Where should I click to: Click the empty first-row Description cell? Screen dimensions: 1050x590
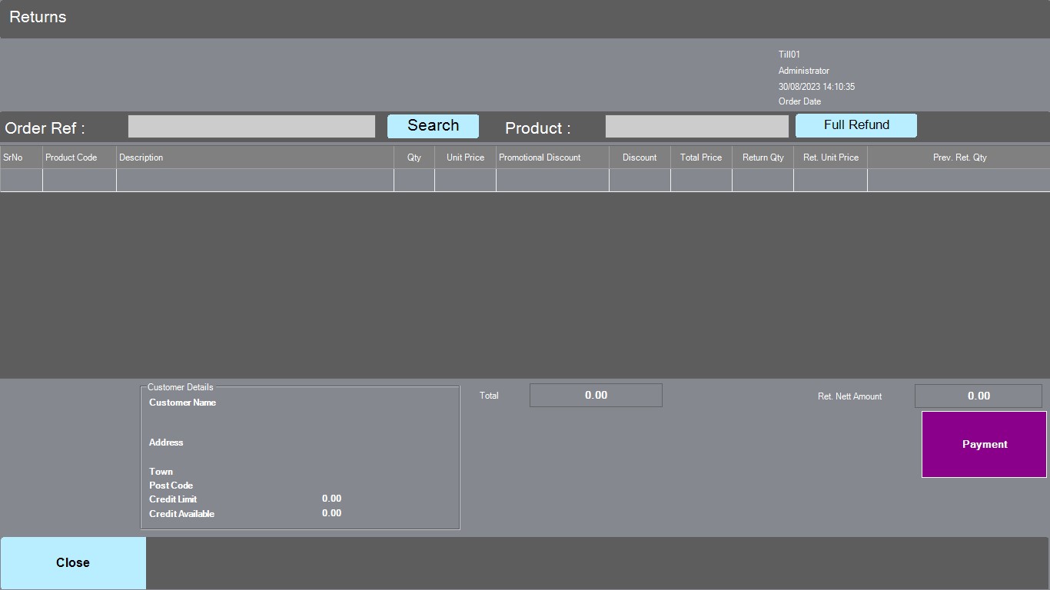click(x=254, y=180)
